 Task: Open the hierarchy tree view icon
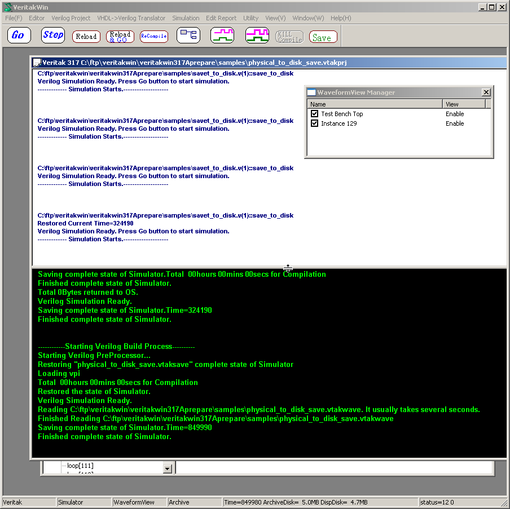[188, 35]
